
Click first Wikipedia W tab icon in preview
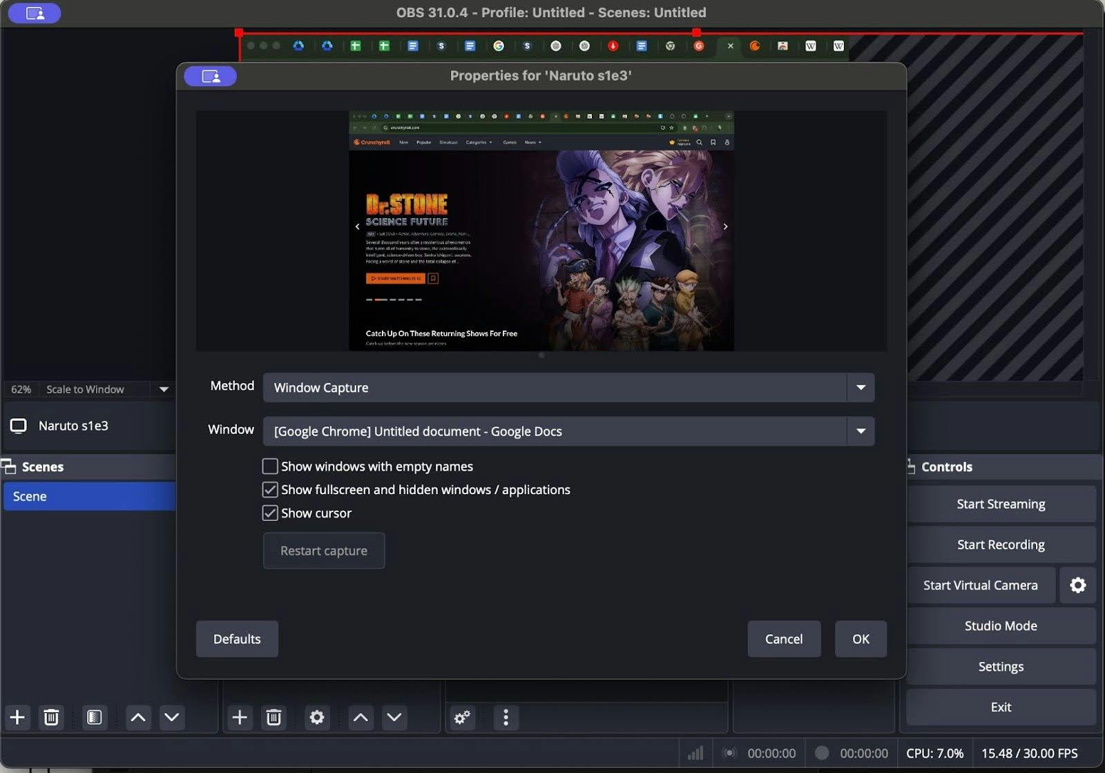tap(810, 46)
